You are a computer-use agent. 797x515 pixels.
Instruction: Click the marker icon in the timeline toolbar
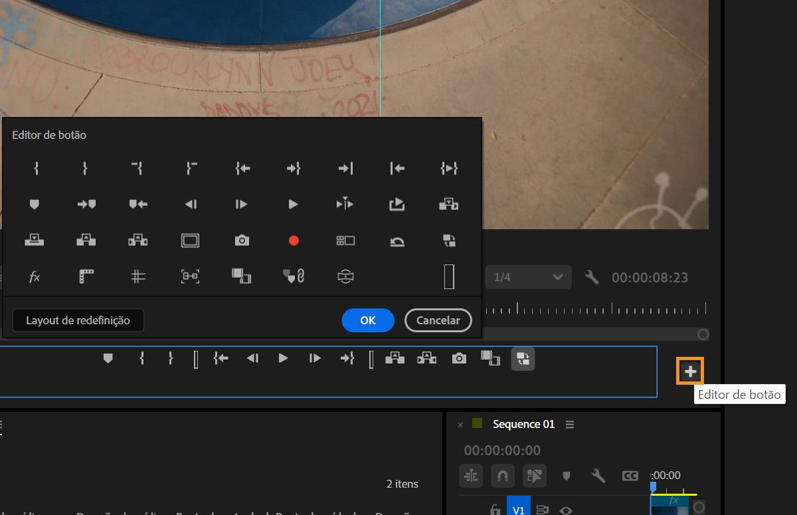point(566,475)
